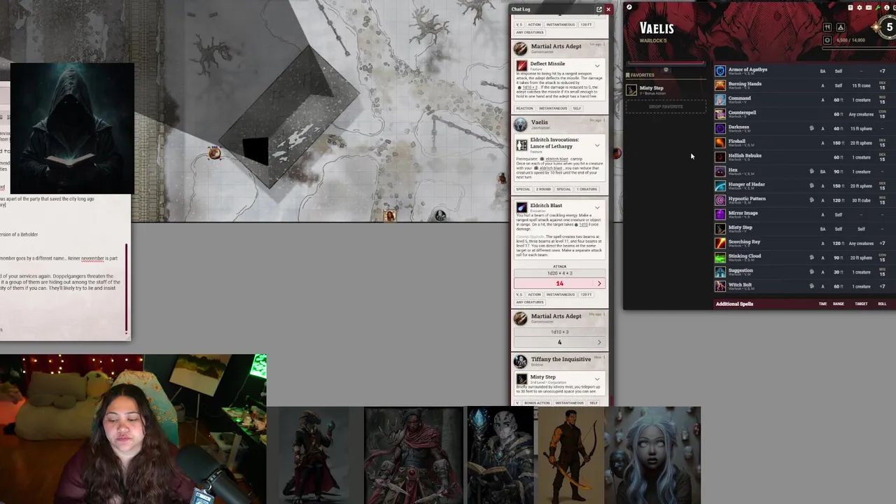This screenshot has width=896, height=504.
Task: Click the Additional Spells header
Action: 734,304
